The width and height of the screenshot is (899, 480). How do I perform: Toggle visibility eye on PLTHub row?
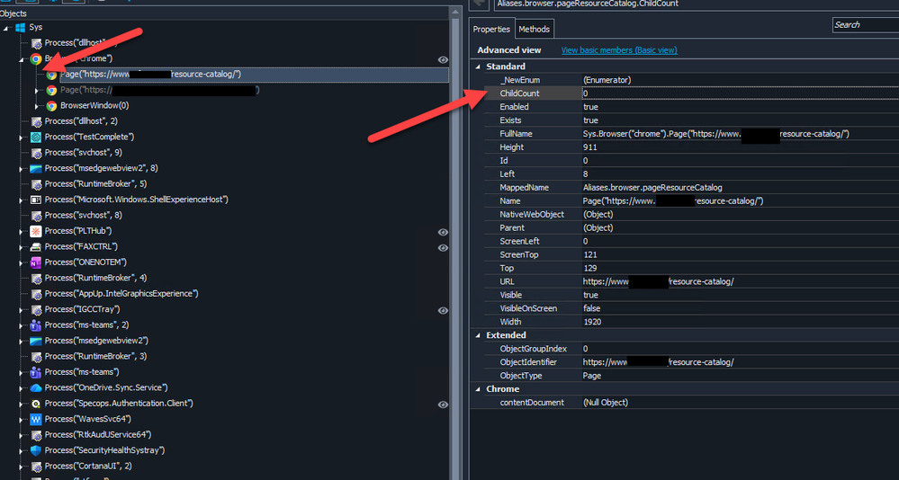coord(443,232)
